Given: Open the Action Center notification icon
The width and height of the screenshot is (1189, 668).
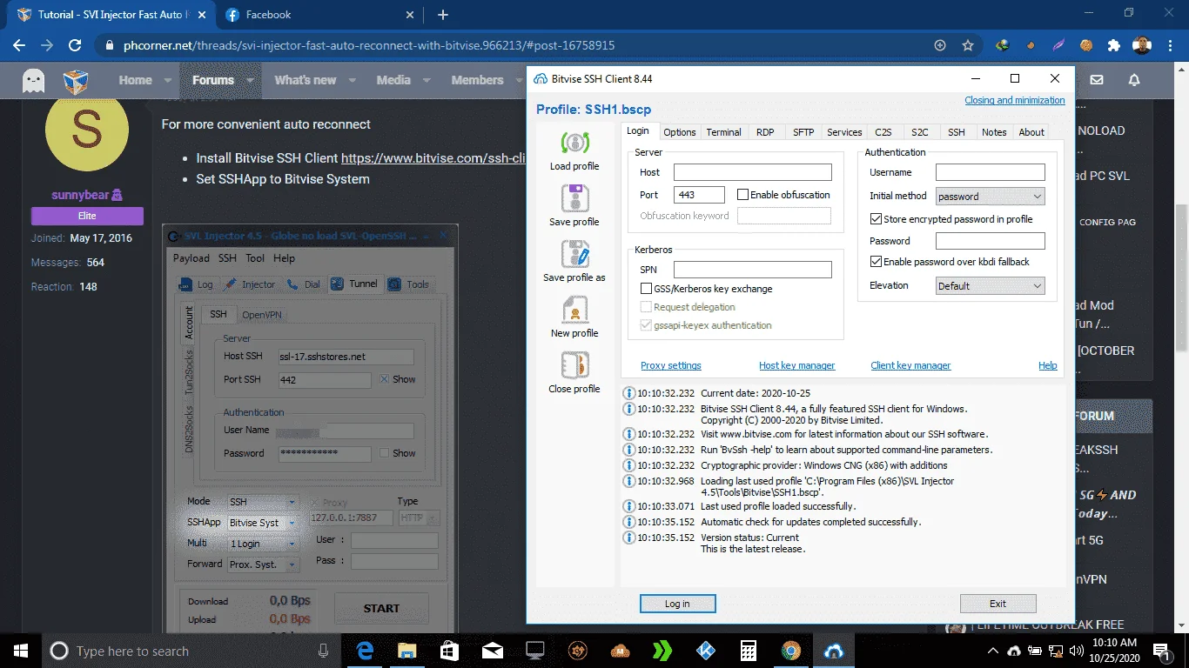Looking at the screenshot, I should (x=1161, y=651).
